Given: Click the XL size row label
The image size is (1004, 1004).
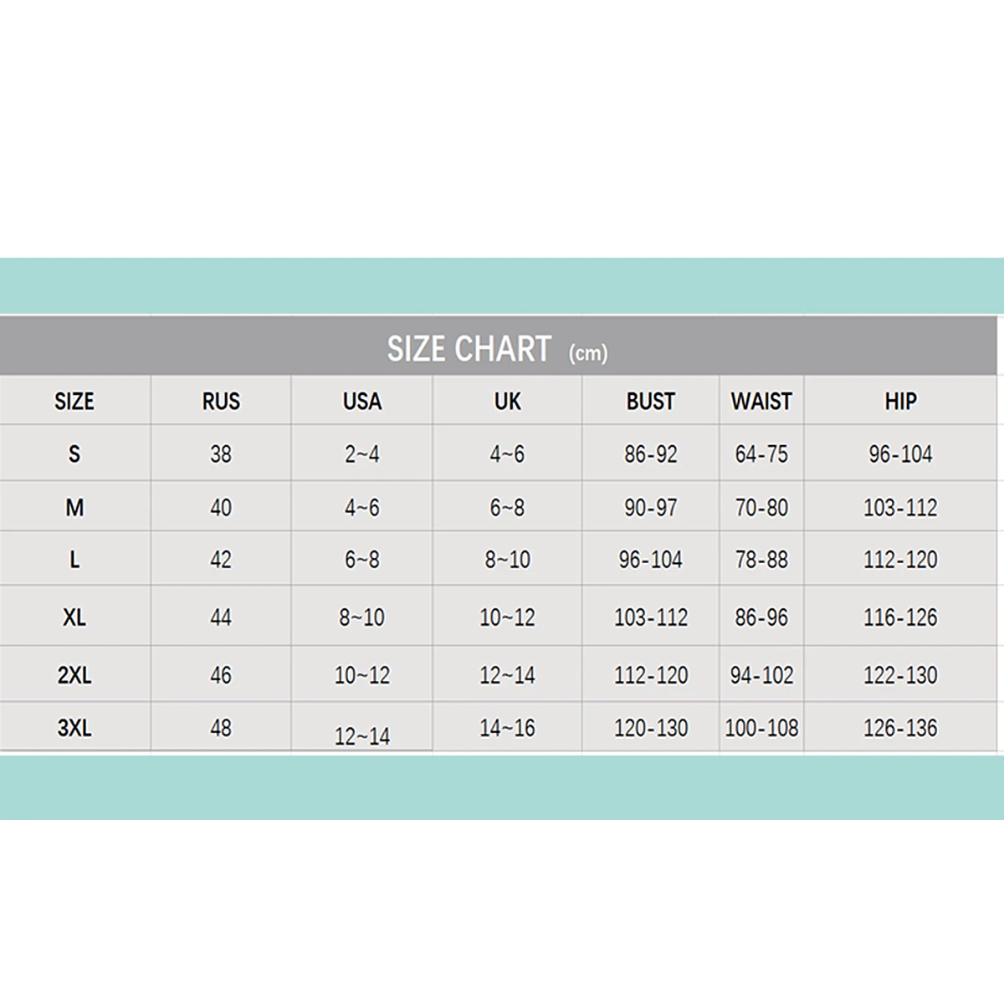Looking at the screenshot, I should (74, 617).
